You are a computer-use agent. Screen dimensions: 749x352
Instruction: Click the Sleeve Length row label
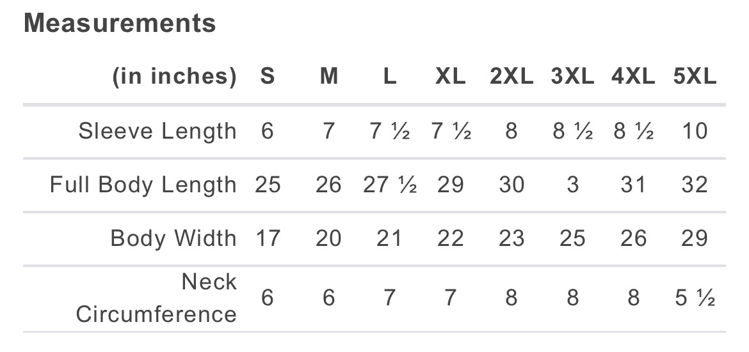157,131
